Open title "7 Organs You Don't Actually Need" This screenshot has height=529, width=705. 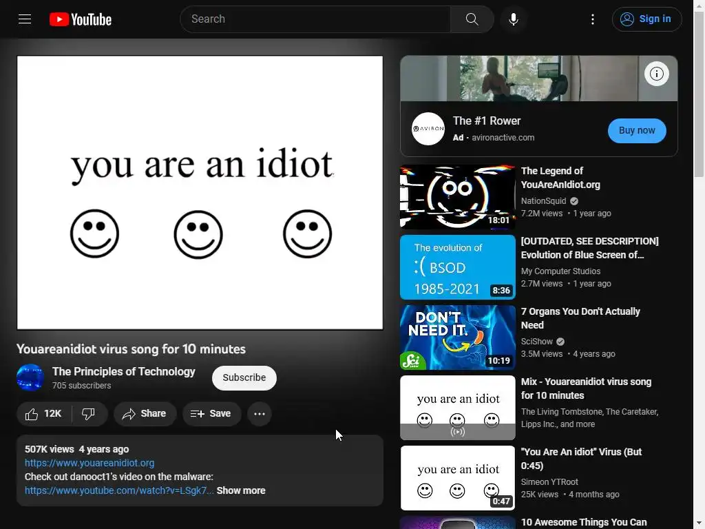(x=580, y=318)
